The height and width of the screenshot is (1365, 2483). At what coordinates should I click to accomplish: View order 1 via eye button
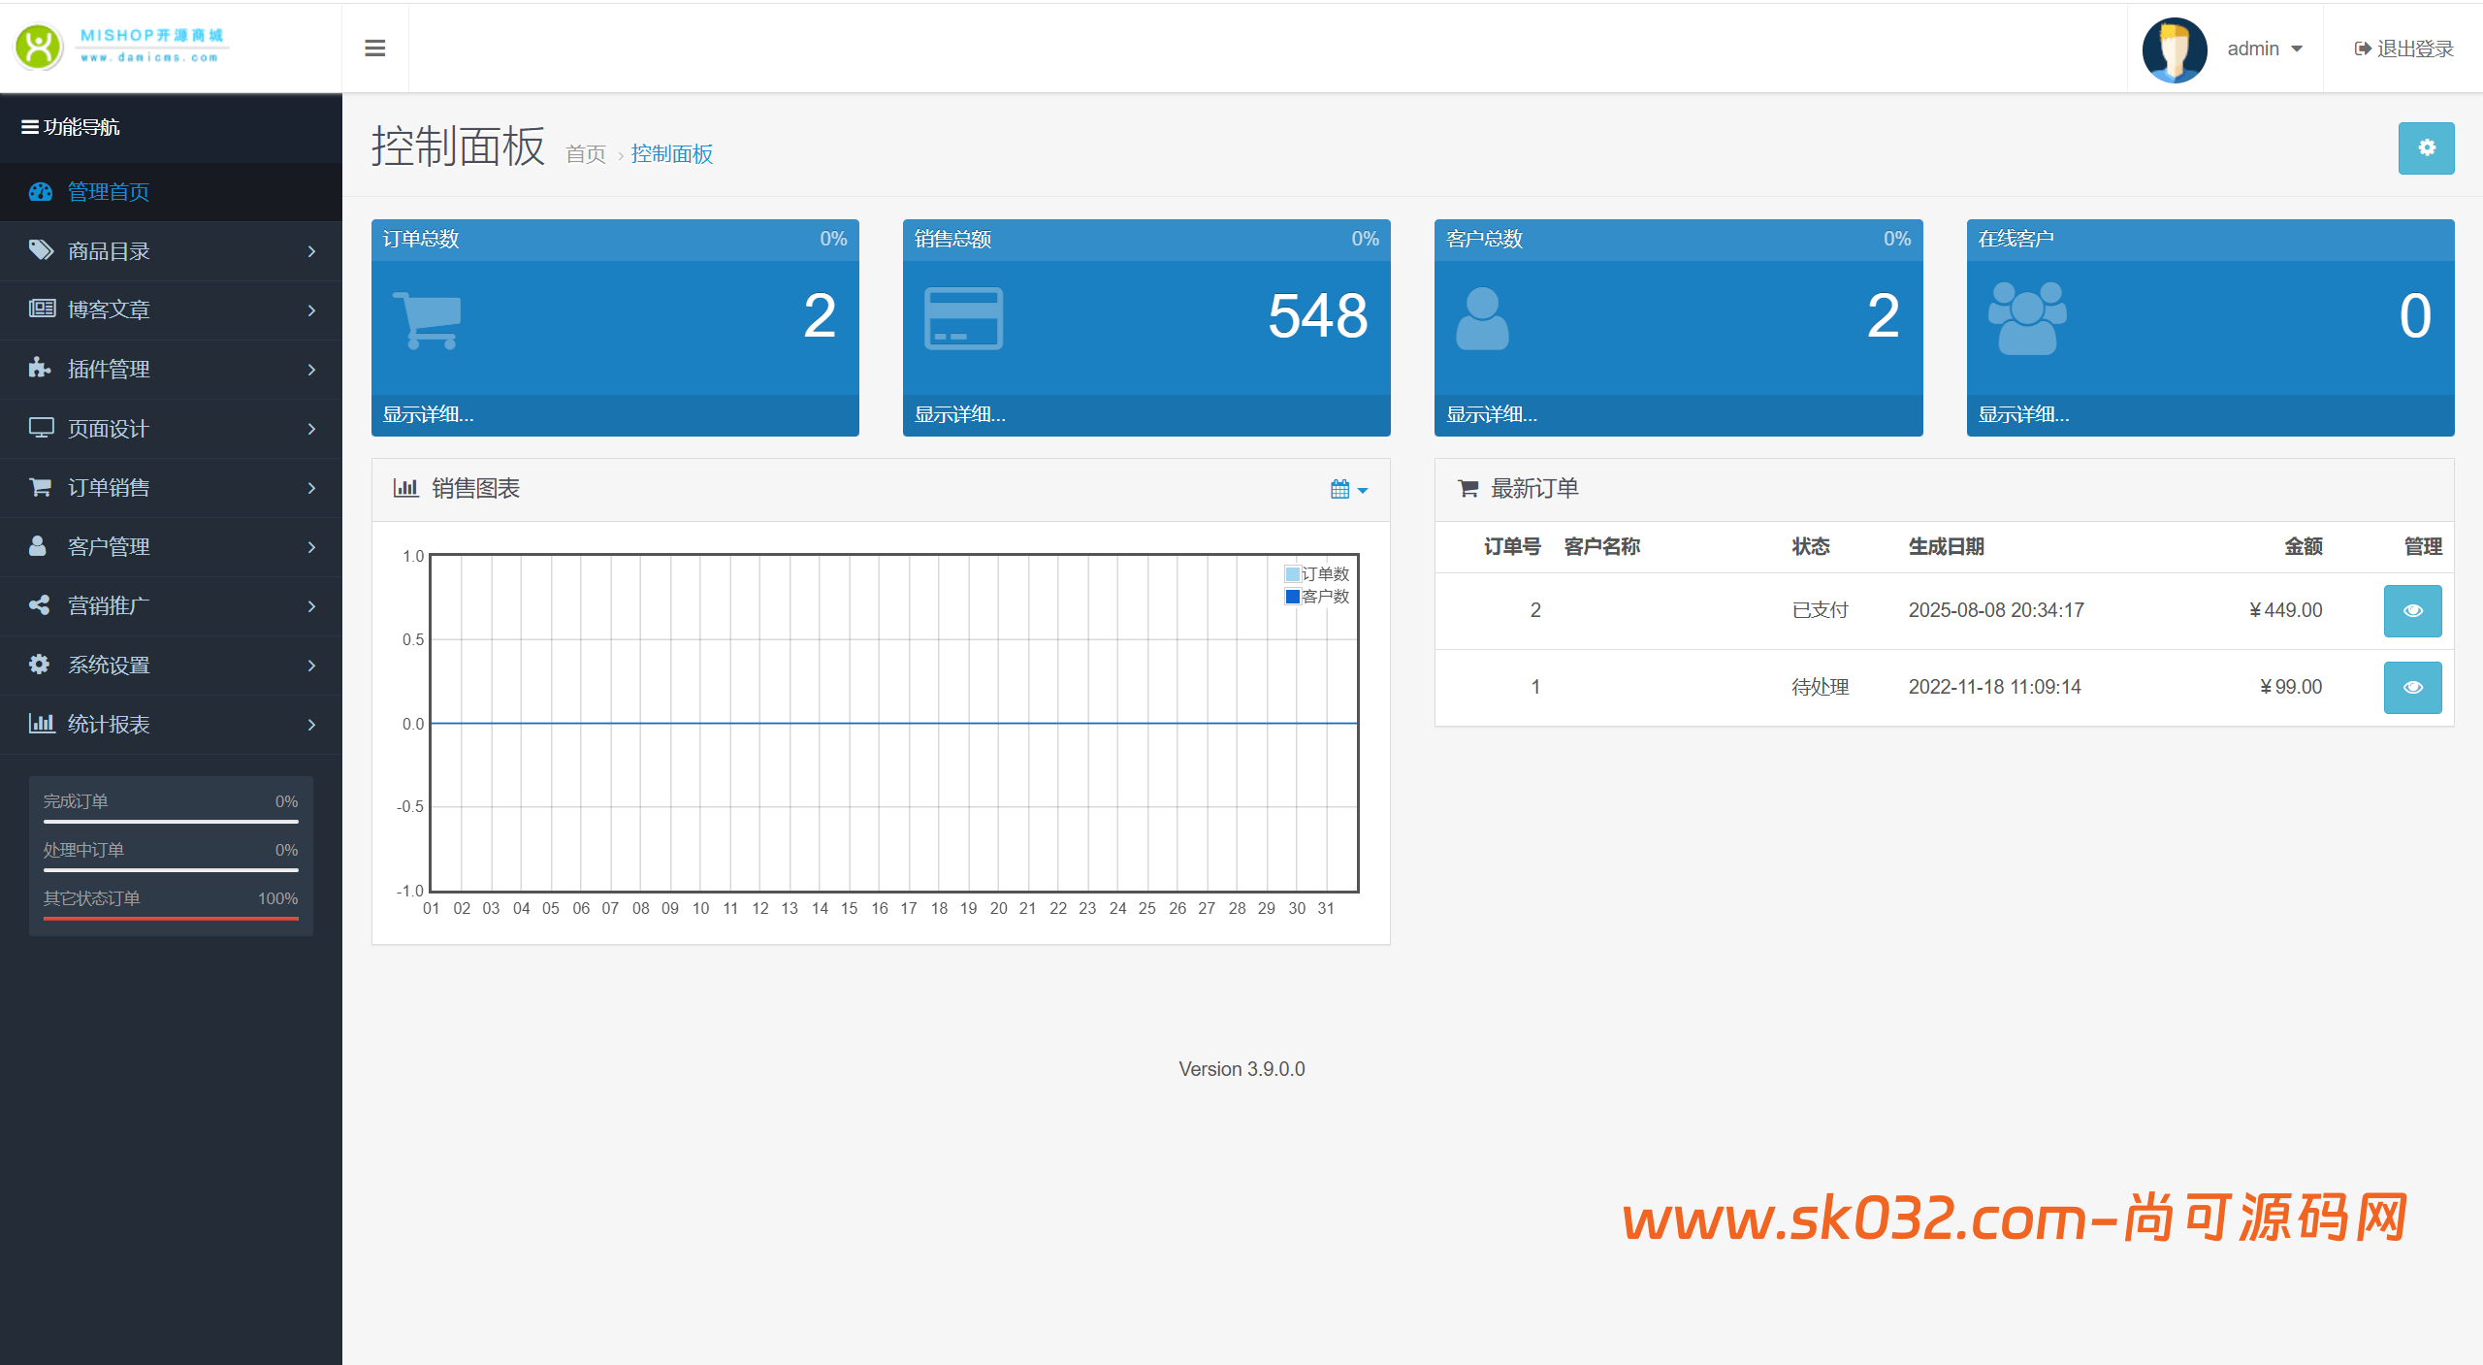coord(2412,687)
